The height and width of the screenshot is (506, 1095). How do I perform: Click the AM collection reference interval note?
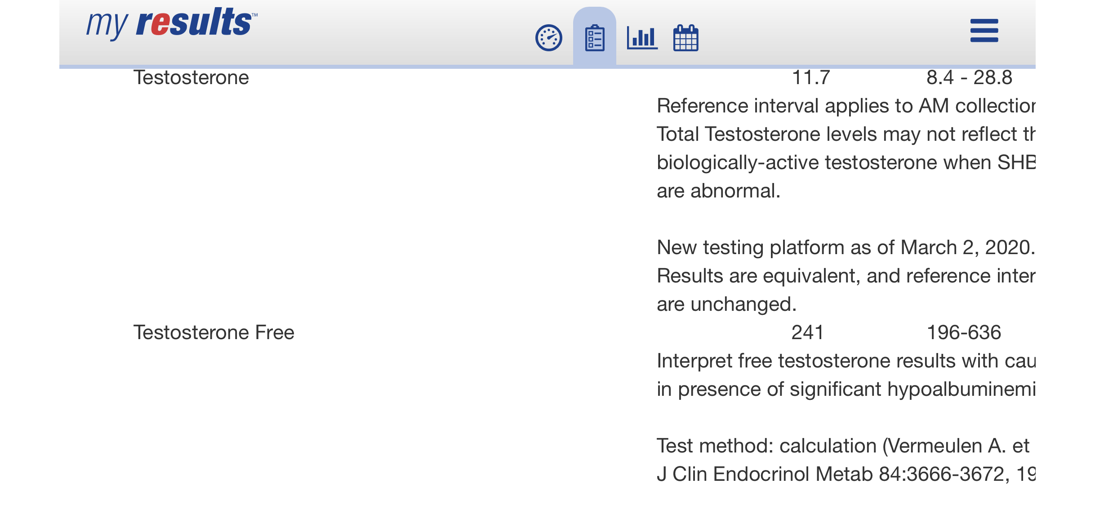click(x=845, y=106)
